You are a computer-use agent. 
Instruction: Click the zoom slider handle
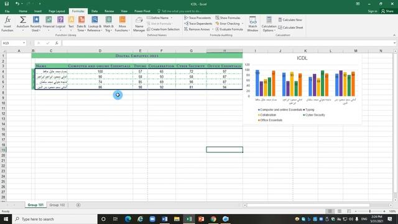point(370,212)
